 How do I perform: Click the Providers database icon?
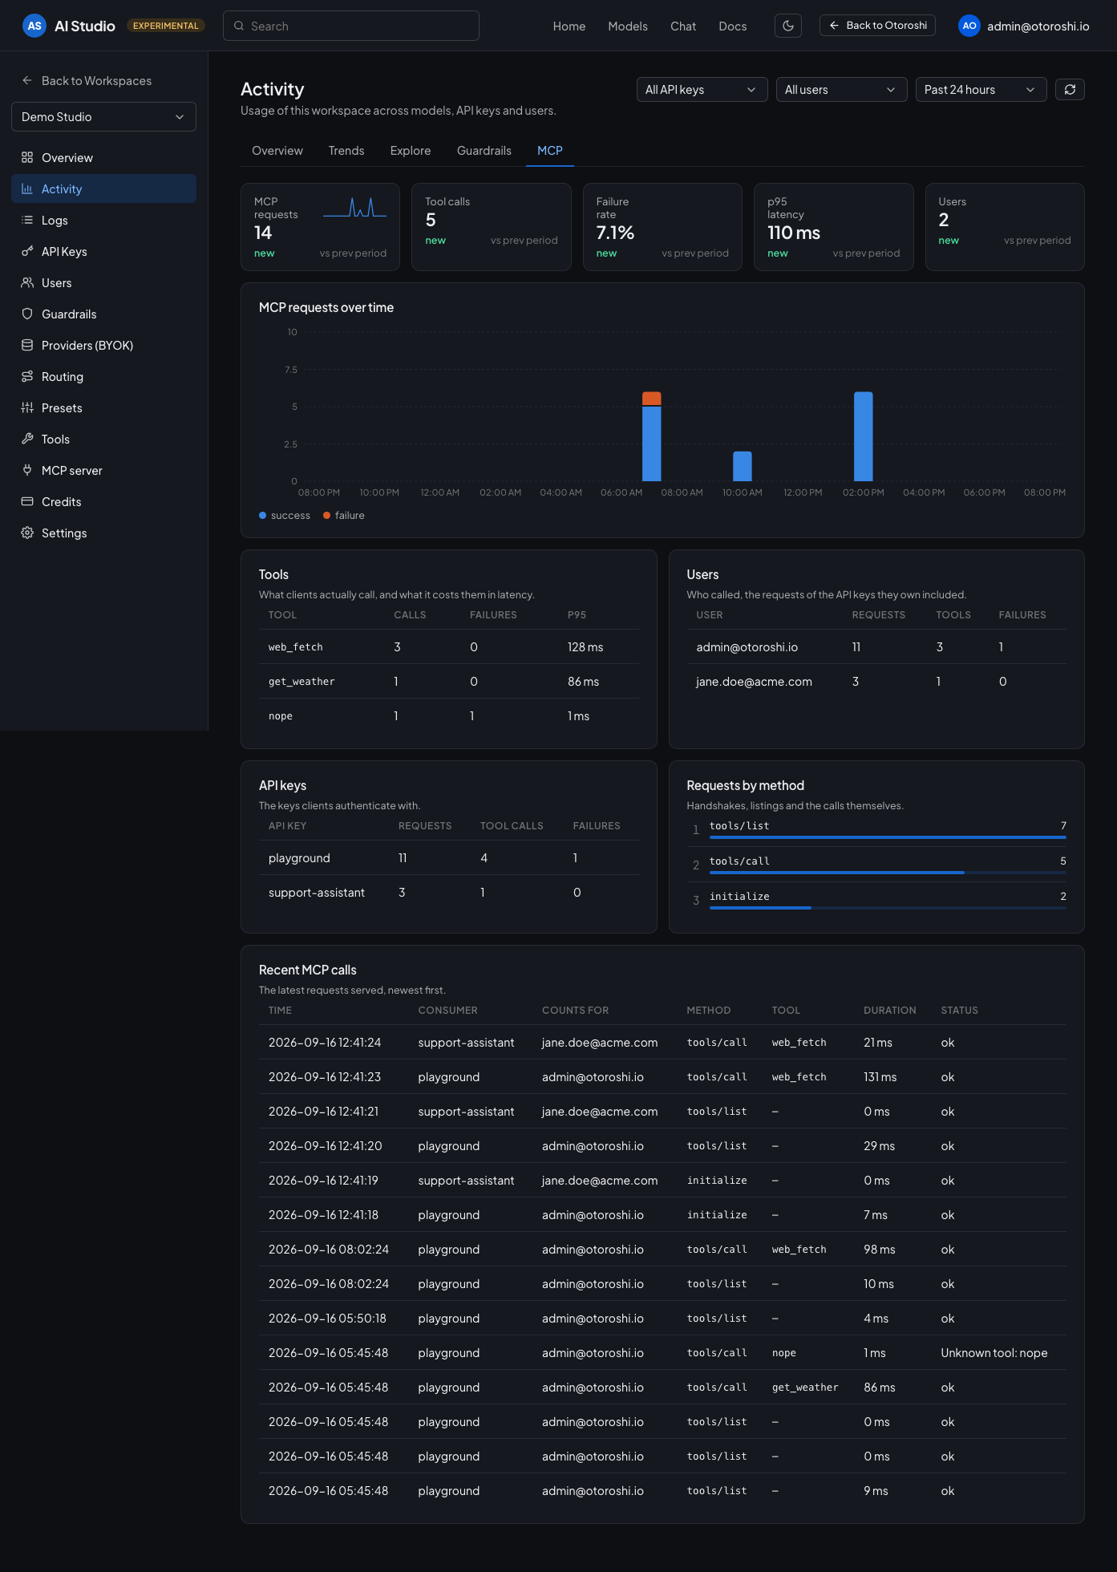click(27, 345)
